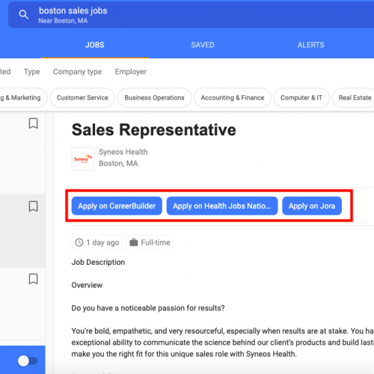Screen dimensions: 374x374
Task: Open the ALERTS tab
Action: coord(310,45)
